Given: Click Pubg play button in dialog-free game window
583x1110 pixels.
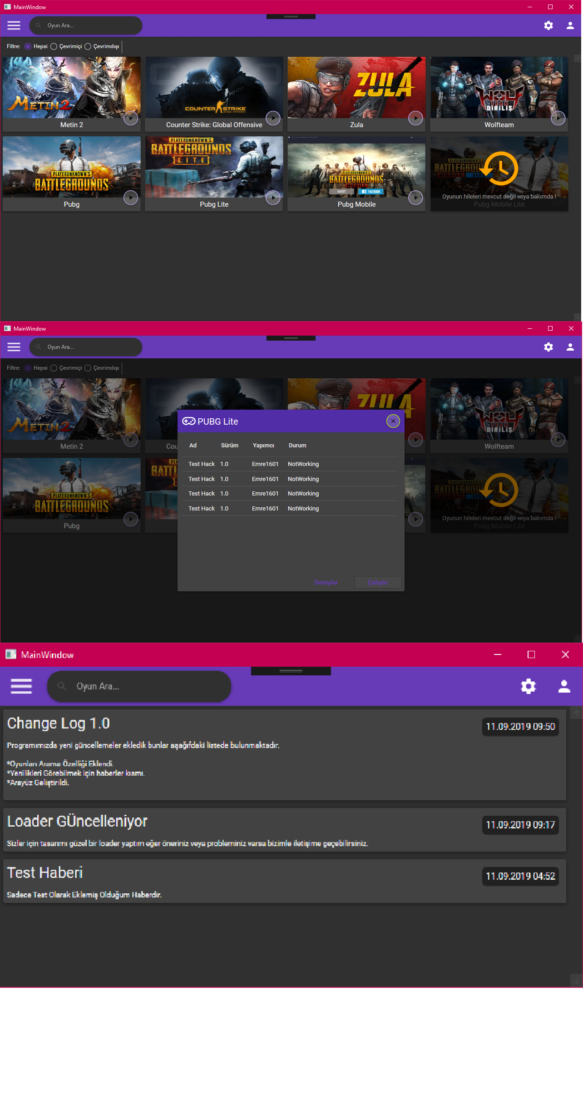Looking at the screenshot, I should pos(131,198).
